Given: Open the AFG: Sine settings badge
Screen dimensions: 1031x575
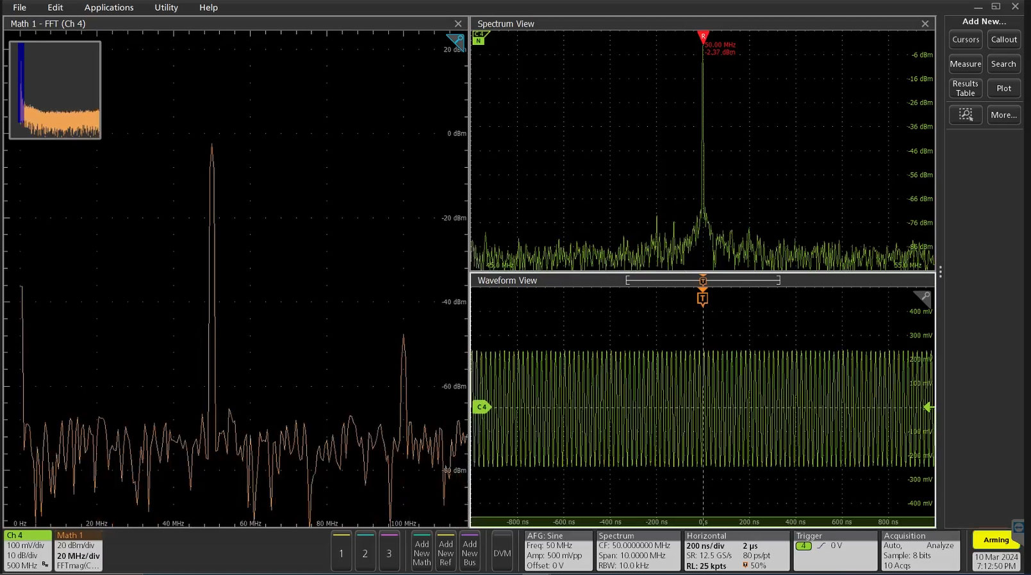Looking at the screenshot, I should [x=558, y=551].
